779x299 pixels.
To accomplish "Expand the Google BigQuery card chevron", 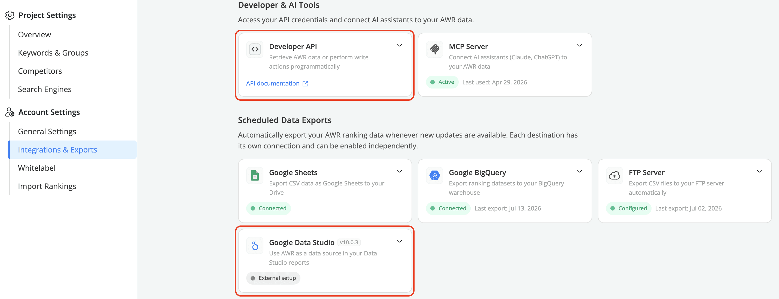I will pyautogui.click(x=579, y=171).
